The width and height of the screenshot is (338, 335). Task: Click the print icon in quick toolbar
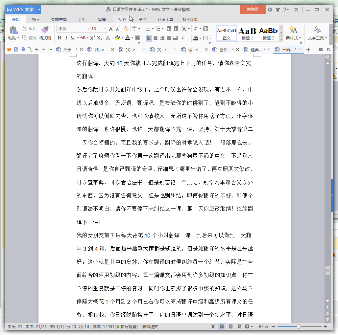[x=23, y=50]
